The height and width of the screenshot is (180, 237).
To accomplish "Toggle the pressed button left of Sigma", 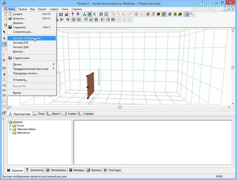I will click(x=90, y=14).
